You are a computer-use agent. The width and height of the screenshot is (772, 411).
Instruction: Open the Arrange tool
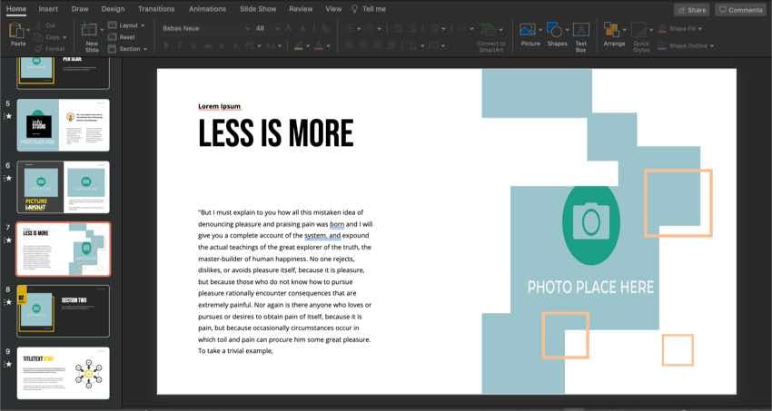tap(612, 30)
